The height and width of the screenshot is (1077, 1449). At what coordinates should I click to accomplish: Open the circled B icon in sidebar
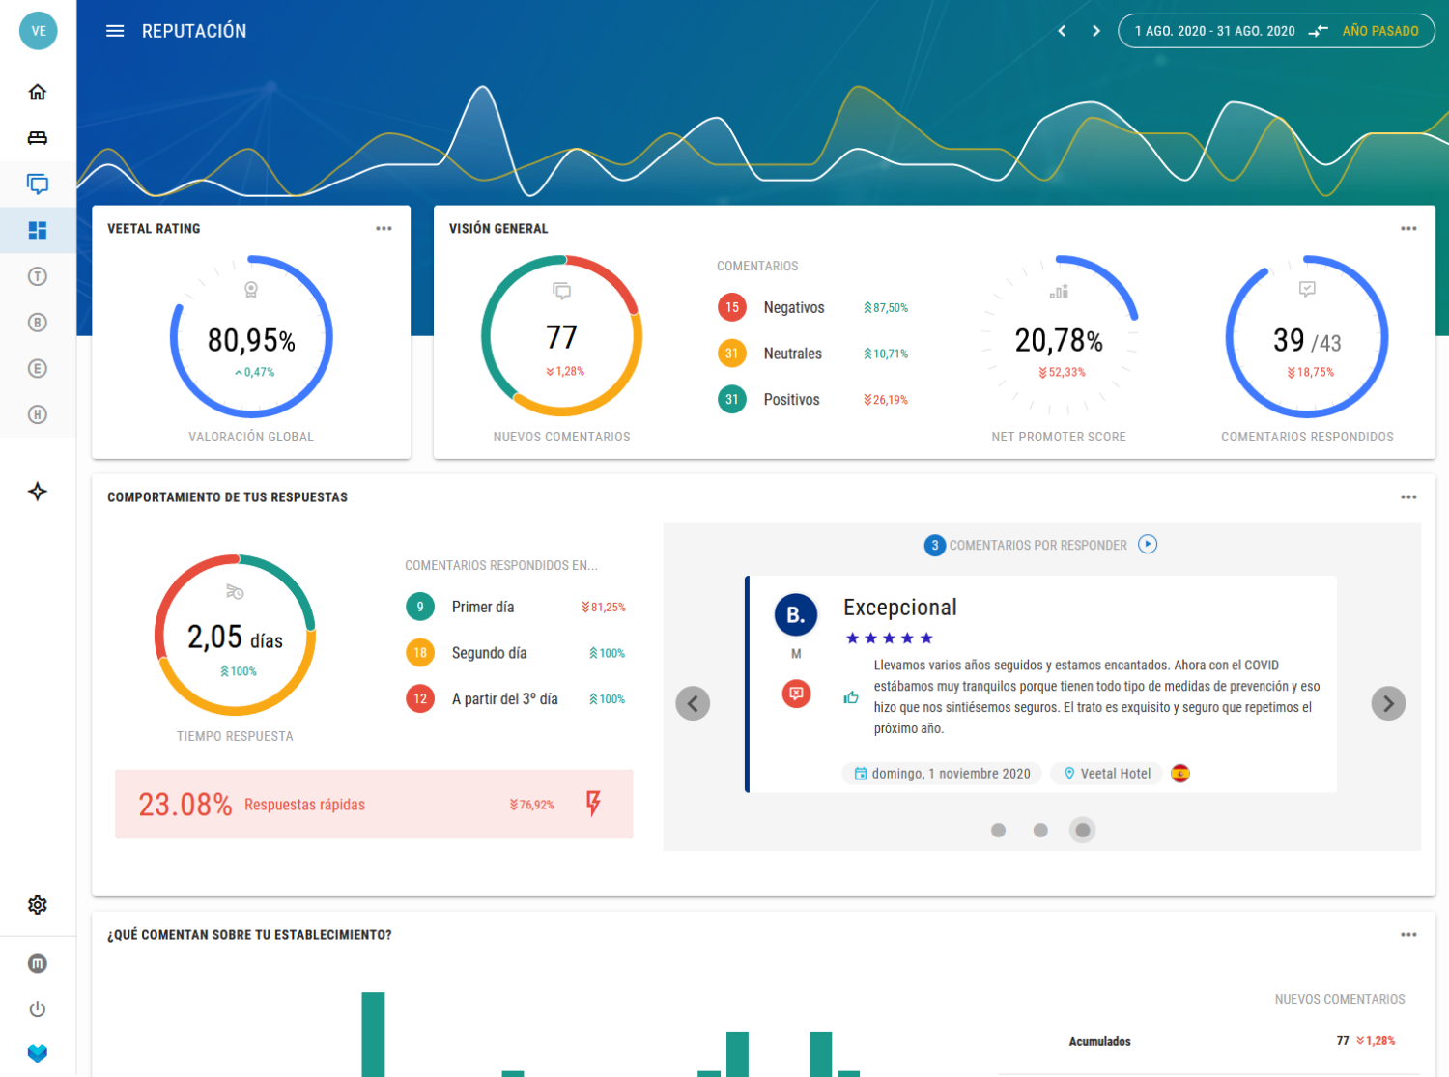pos(38,323)
